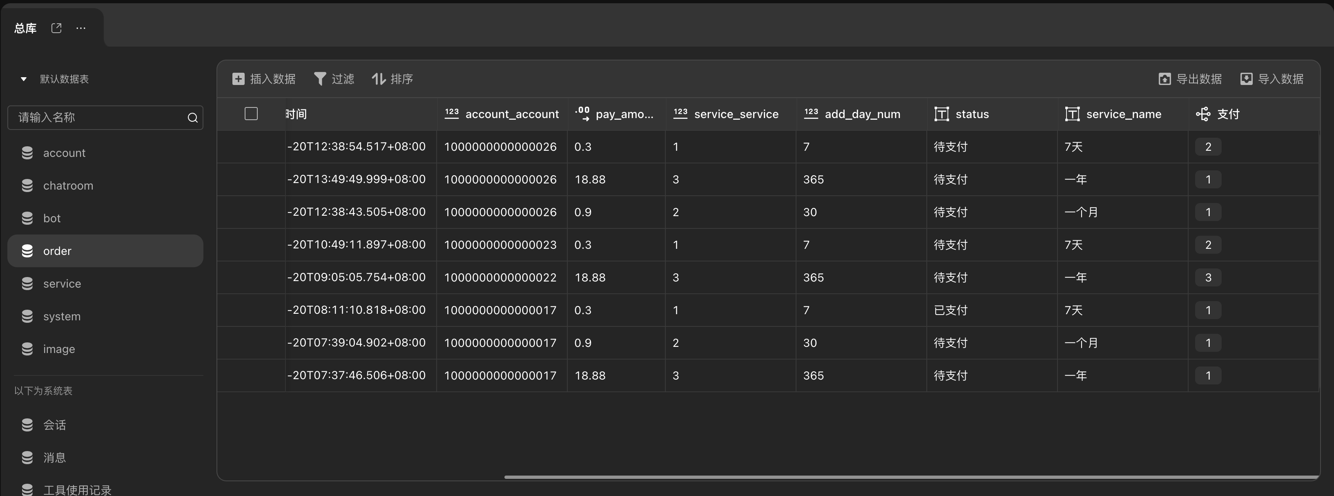This screenshot has width=1334, height=496.
Task: Click the search magnifier icon
Action: tap(193, 118)
